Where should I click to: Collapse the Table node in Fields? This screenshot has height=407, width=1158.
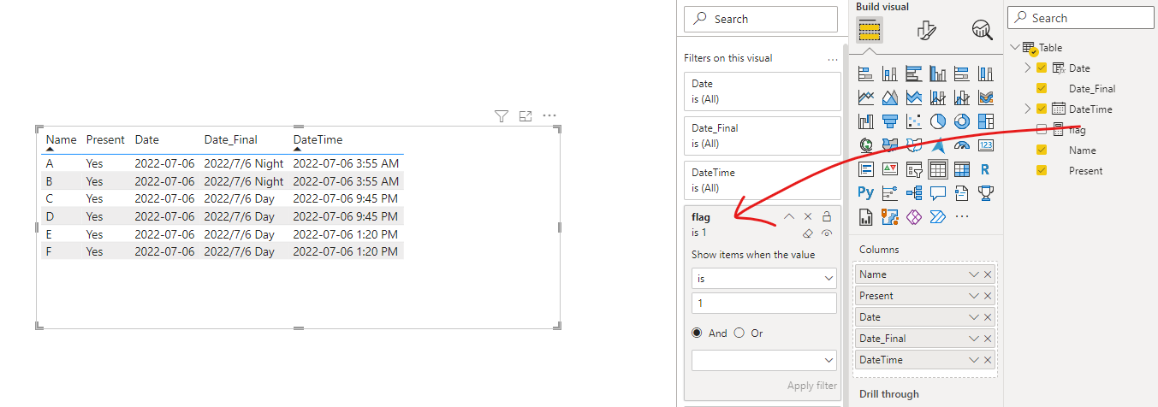coord(1015,48)
